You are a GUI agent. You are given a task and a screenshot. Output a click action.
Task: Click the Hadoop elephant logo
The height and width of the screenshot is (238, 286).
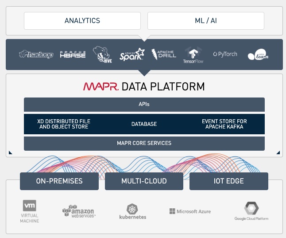click(36, 55)
